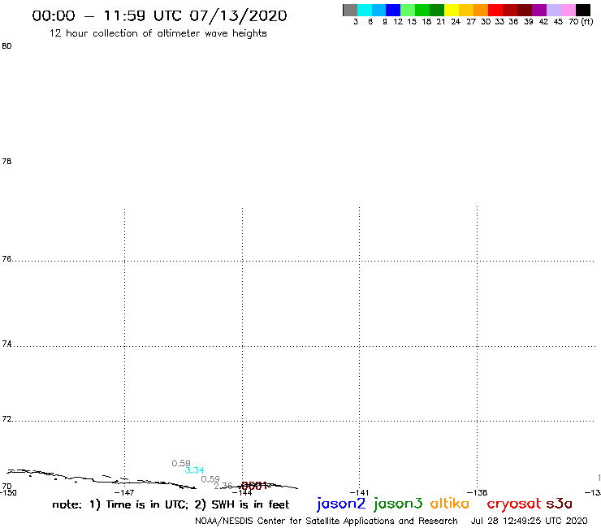This screenshot has height=528, width=601.
Task: Select the yellow legend color swatch
Action: [452, 10]
